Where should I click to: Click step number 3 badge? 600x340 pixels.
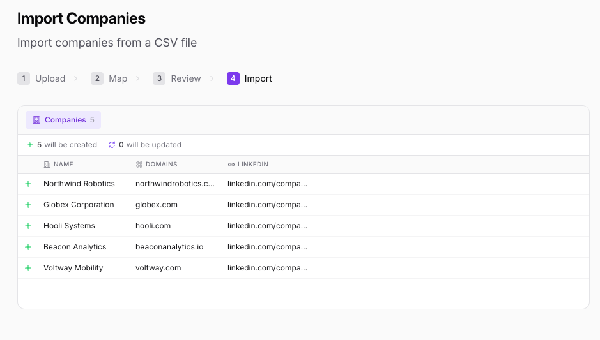159,78
